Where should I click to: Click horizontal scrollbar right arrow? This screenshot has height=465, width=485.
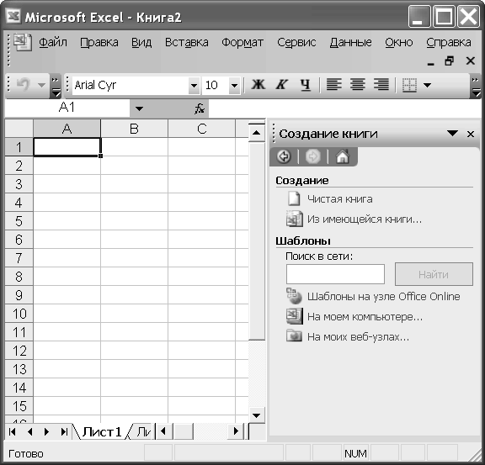(236, 431)
